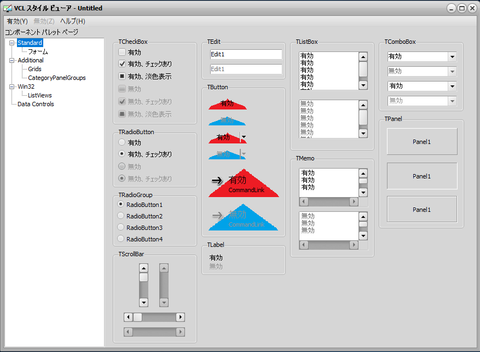This screenshot has height=352, width=480.
Task: Select Standard in the palette tree
Action: tap(30, 43)
